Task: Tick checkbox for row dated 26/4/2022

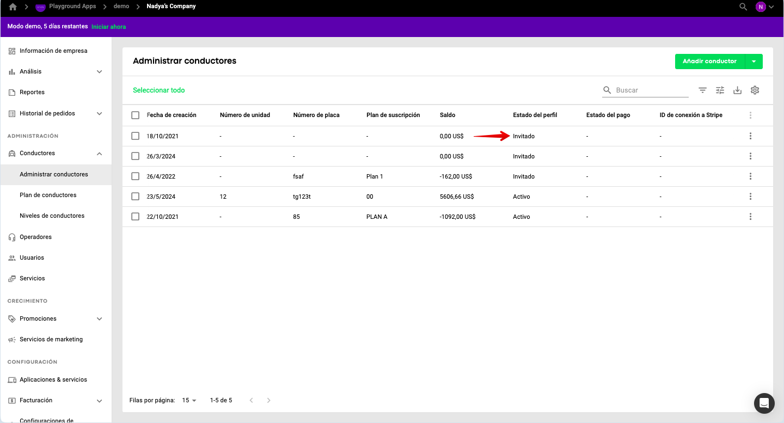Action: pyautogui.click(x=136, y=176)
